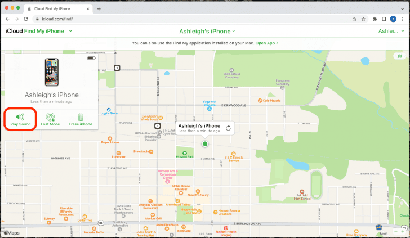Viewport: 410px width, 238px height.
Task: Zoom out the map with minus button
Action: tap(395, 231)
